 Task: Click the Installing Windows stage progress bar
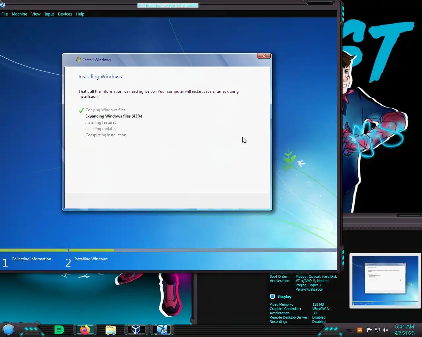(202, 250)
